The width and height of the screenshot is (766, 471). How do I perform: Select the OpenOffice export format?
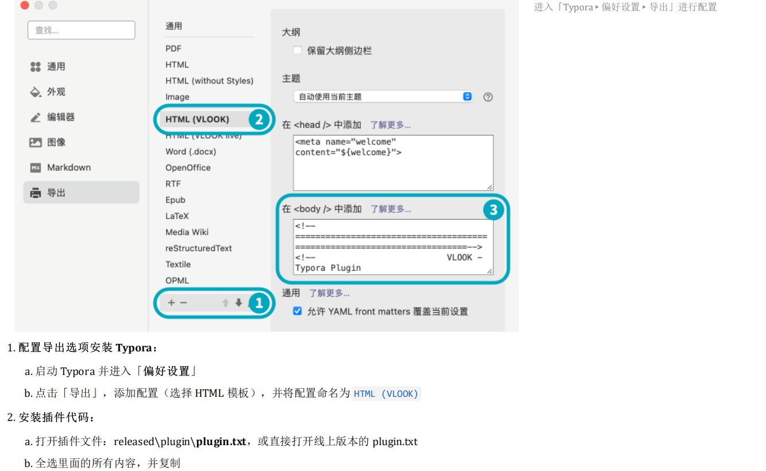[188, 167]
